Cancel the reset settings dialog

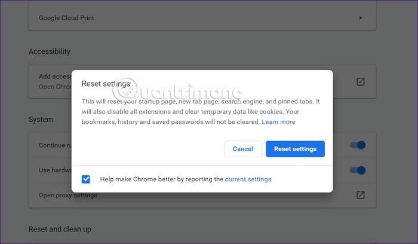click(x=243, y=149)
